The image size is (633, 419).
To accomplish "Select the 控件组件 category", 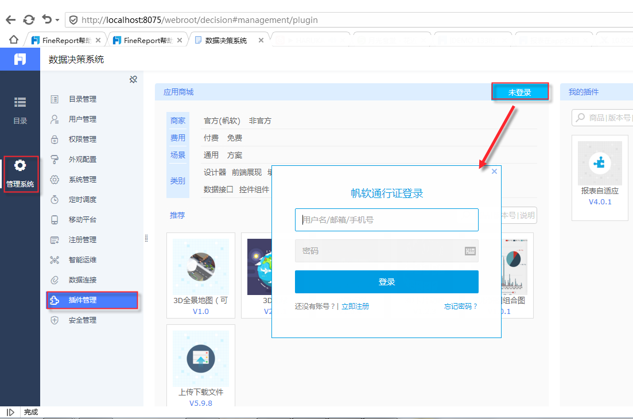I will click(x=254, y=189).
